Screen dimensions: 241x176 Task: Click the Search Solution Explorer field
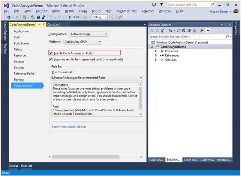[187, 37]
